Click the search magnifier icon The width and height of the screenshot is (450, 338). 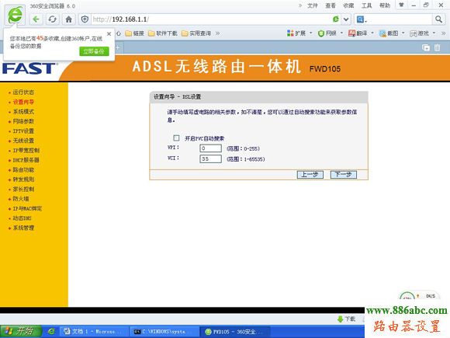(x=438, y=19)
